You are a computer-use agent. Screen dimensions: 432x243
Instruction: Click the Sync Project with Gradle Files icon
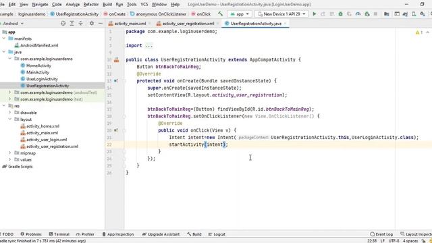pyautogui.click(x=405, y=13)
